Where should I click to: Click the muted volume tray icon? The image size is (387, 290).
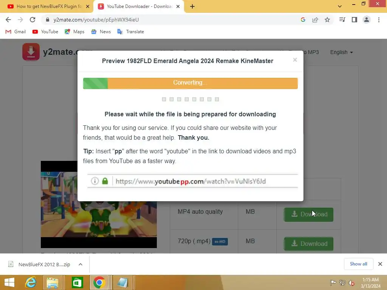click(x=351, y=282)
